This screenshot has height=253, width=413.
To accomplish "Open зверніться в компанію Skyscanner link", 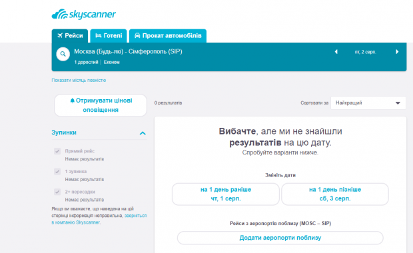I will (x=99, y=219).
